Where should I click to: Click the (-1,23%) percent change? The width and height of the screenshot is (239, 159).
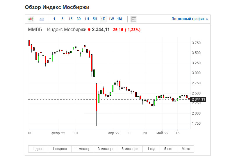point(133,30)
